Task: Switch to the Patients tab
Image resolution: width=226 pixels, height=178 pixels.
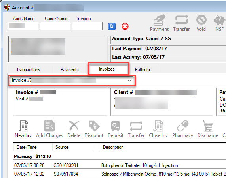Action: point(142,70)
